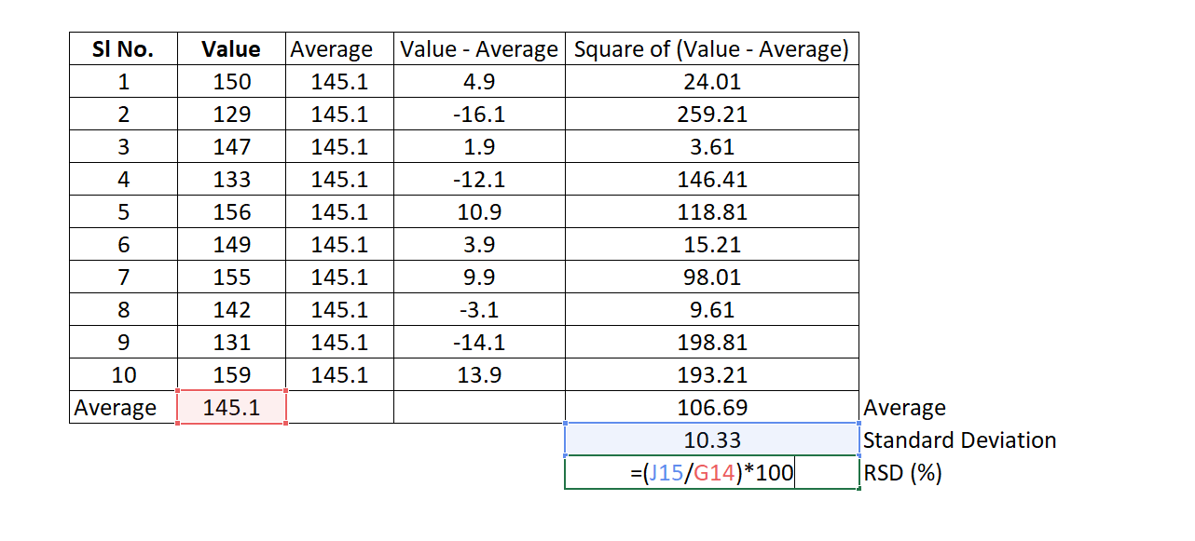Click serial number cell 4
Screen dimensions: 1195x541
[x=123, y=179]
